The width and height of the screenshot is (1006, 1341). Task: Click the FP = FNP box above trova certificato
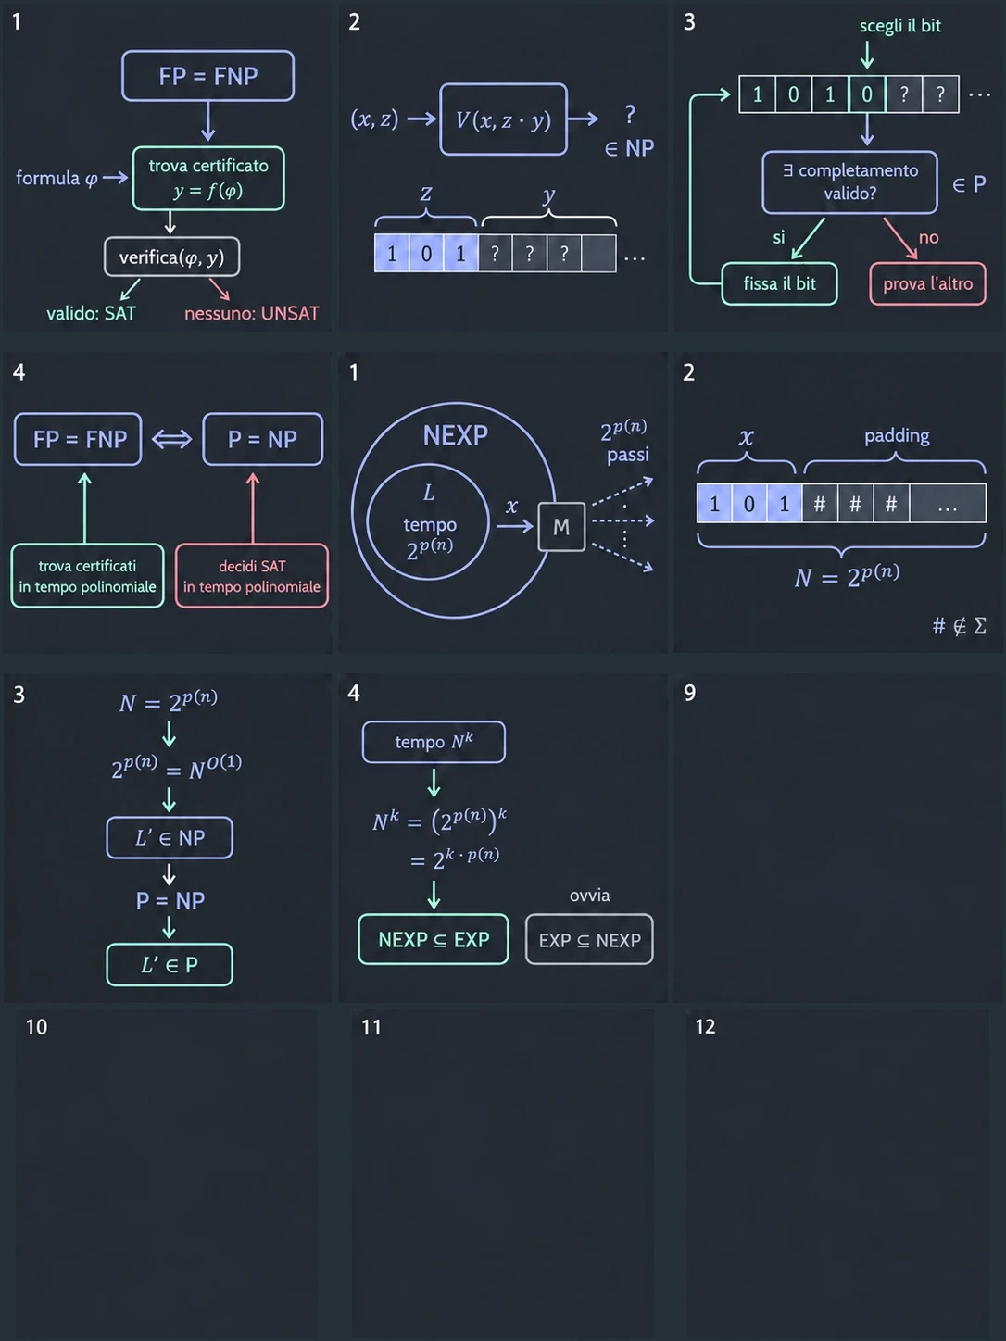pyautogui.click(x=207, y=76)
